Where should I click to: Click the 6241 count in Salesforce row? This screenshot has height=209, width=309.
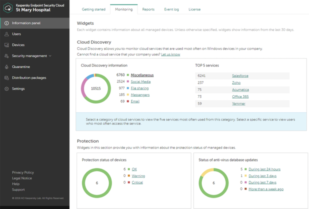[201, 76]
